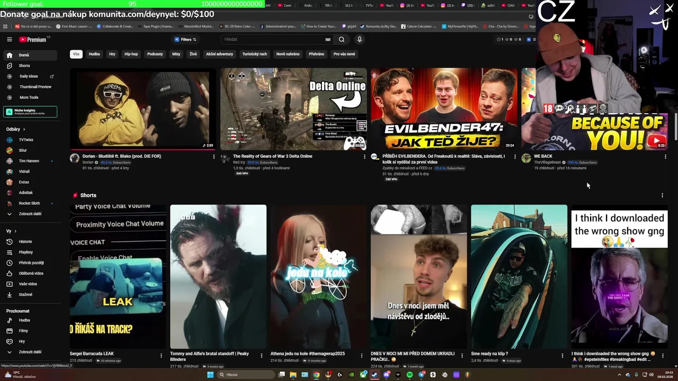Screen dimensions: 678x381
Task: Select the Mixy filter chip
Action: pos(176,54)
